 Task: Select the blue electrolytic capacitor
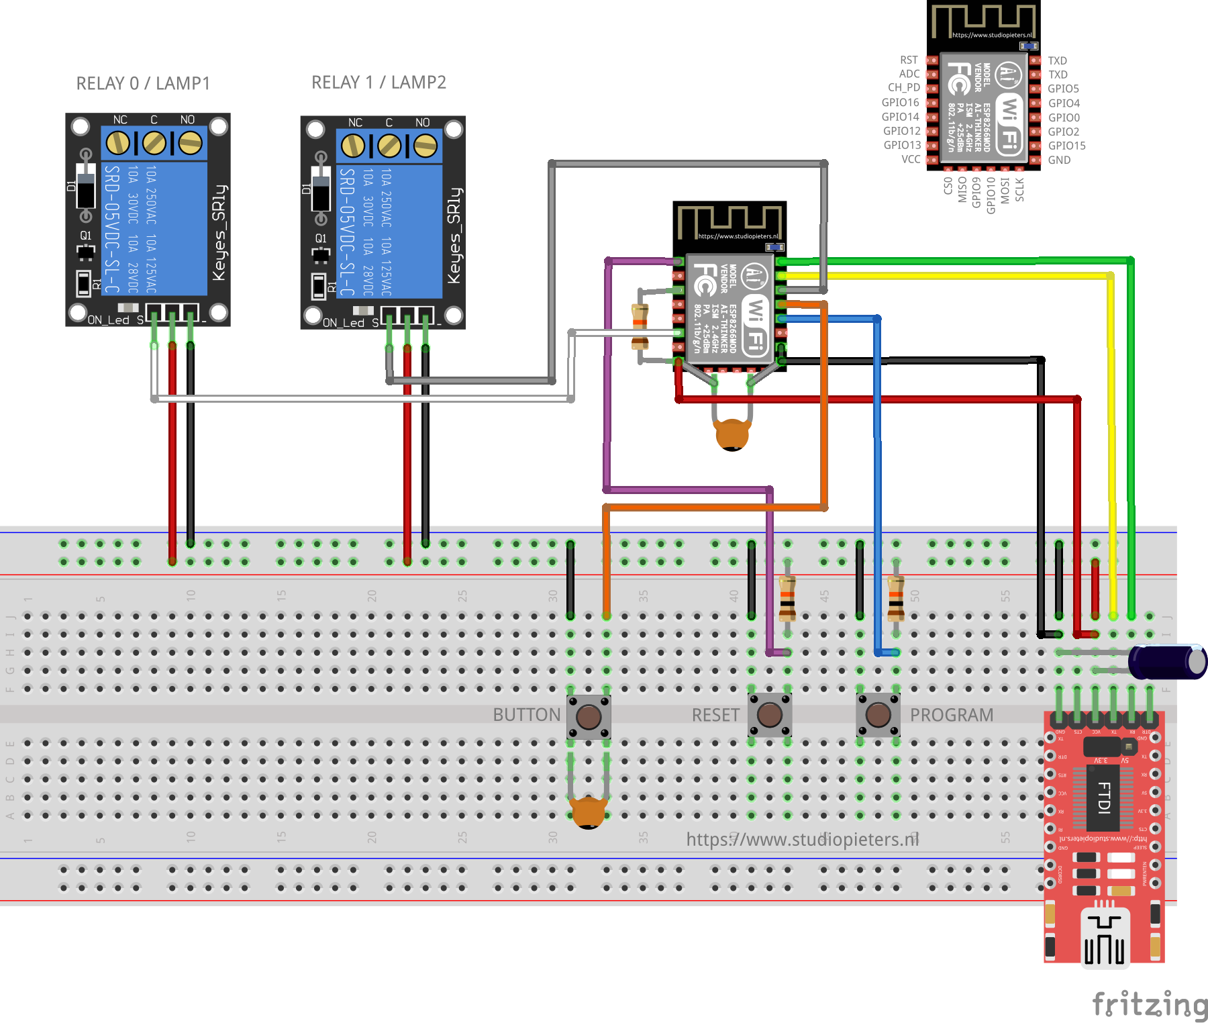coord(1166,662)
